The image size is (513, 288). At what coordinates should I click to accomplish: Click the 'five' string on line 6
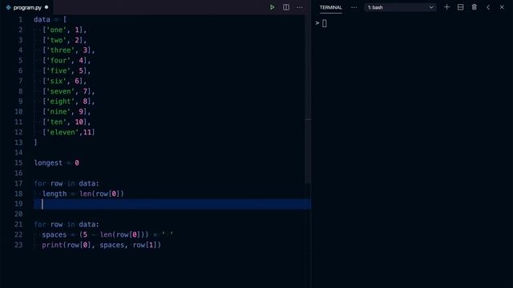tap(59, 71)
